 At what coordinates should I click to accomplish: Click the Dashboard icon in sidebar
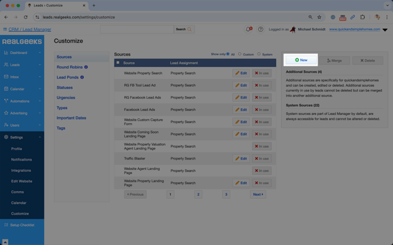click(6, 53)
